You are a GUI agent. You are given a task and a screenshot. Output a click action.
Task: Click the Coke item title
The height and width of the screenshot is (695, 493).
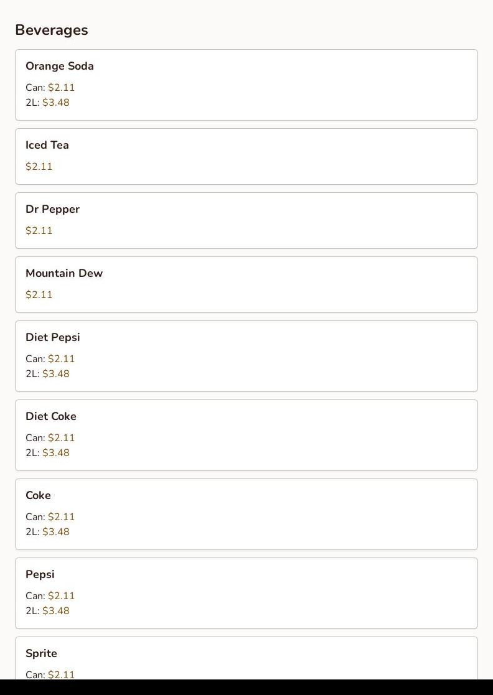click(x=38, y=495)
